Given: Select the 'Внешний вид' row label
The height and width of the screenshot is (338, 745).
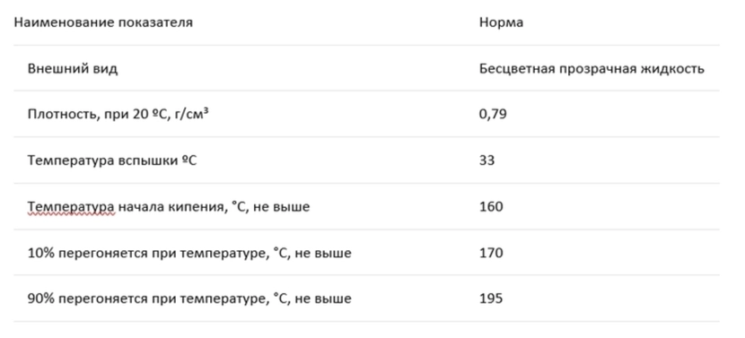Looking at the screenshot, I should coord(72,68).
